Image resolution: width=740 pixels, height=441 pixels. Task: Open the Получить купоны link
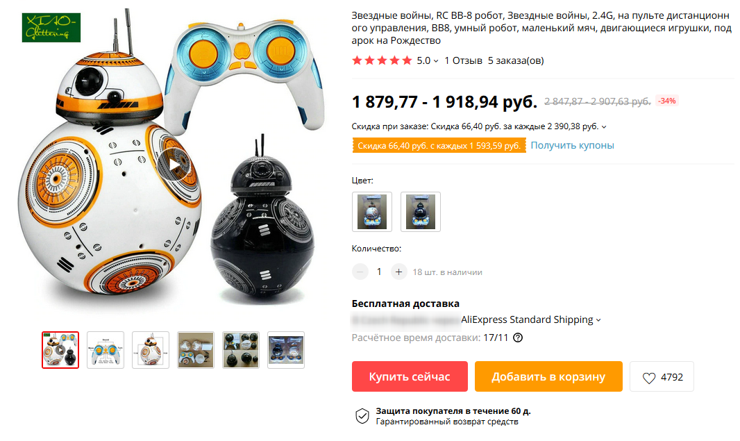coord(572,145)
